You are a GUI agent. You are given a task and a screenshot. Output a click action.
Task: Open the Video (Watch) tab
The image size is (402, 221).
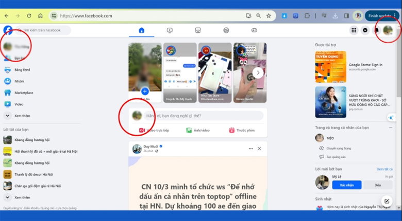pyautogui.click(x=170, y=30)
